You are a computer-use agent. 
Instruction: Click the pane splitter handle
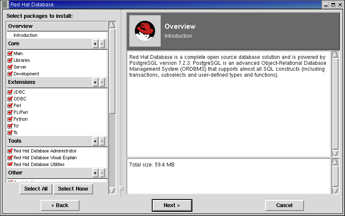(121, 188)
